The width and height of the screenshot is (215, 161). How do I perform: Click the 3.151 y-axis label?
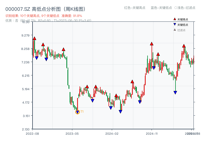(x=26, y=116)
